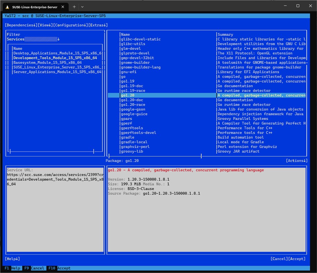Viewport: 317px width, 273px height.
Task: Select Server_Applications_Module service entry
Action: 57,72
